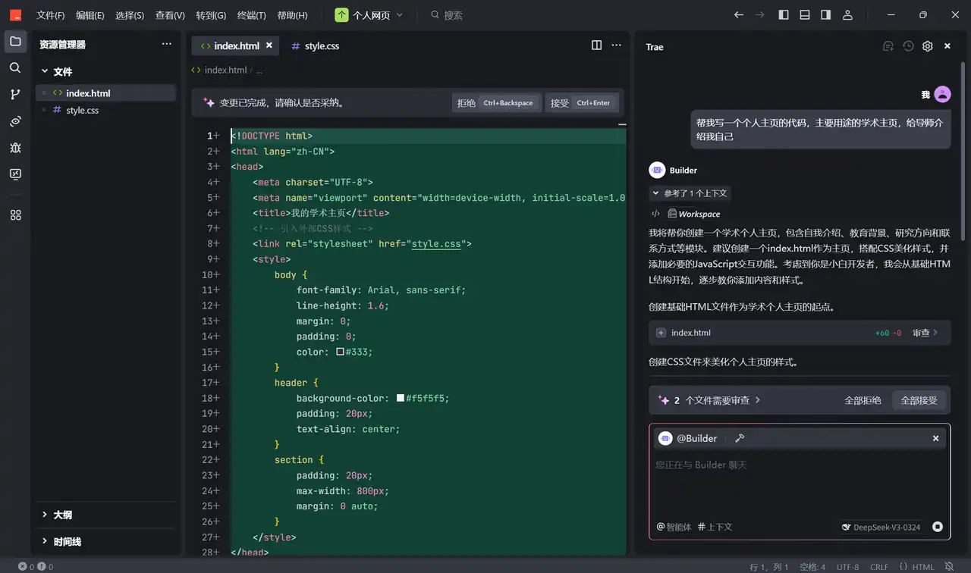The height and width of the screenshot is (573, 971).
Task: Open the 帮助(H) menu
Action: pos(292,15)
